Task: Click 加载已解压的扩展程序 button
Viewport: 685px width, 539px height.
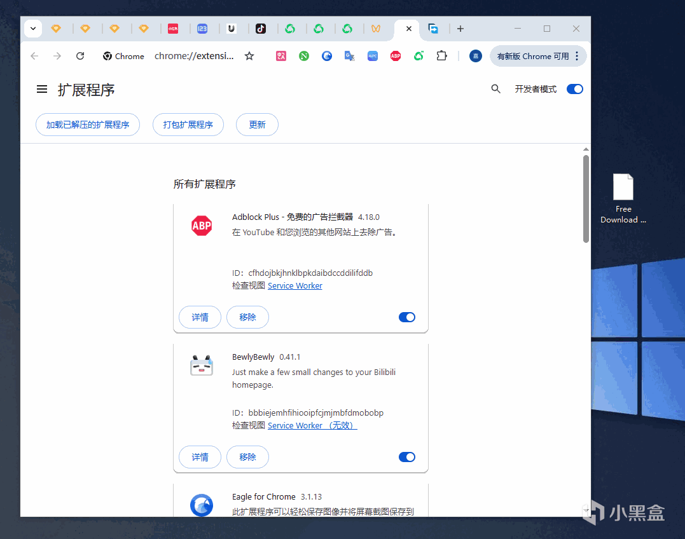Action: (x=88, y=125)
